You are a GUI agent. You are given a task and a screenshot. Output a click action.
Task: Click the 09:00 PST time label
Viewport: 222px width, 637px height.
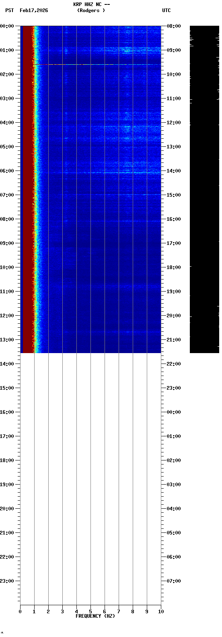click(7, 243)
